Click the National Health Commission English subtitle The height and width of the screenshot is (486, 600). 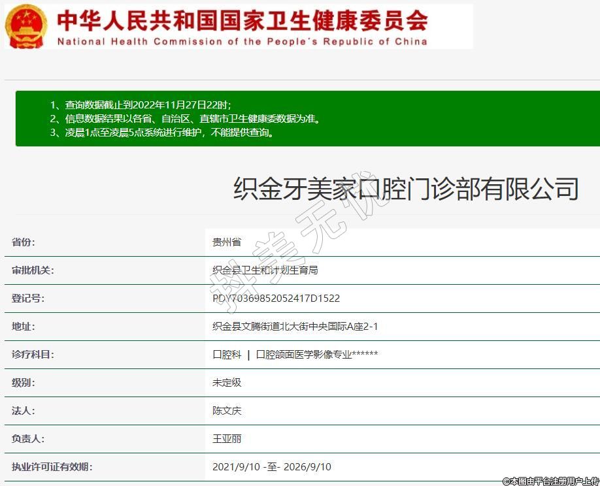tap(242, 41)
